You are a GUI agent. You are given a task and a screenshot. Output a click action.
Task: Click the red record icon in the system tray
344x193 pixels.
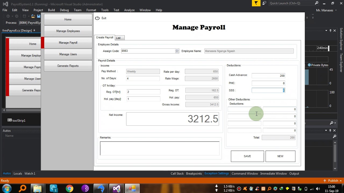click(x=239, y=189)
